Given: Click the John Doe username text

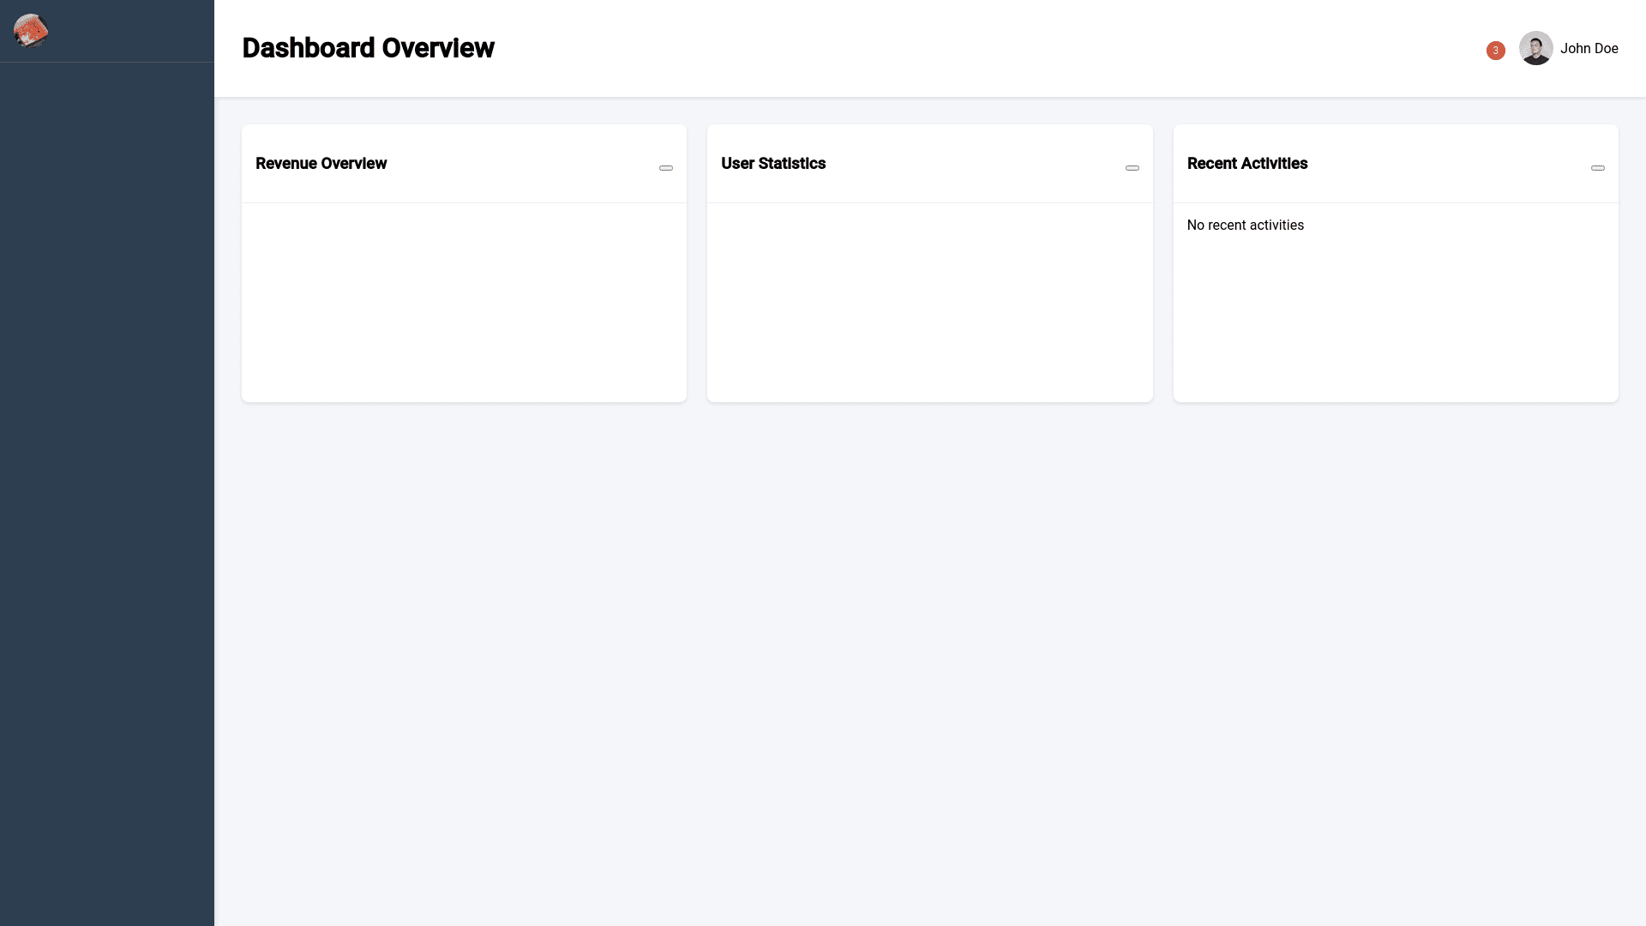Looking at the screenshot, I should (x=1589, y=49).
